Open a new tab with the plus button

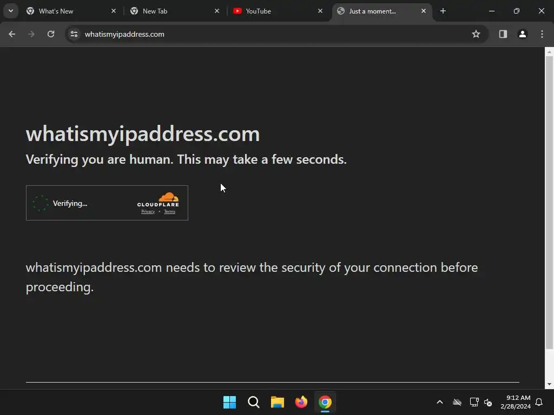tap(443, 11)
